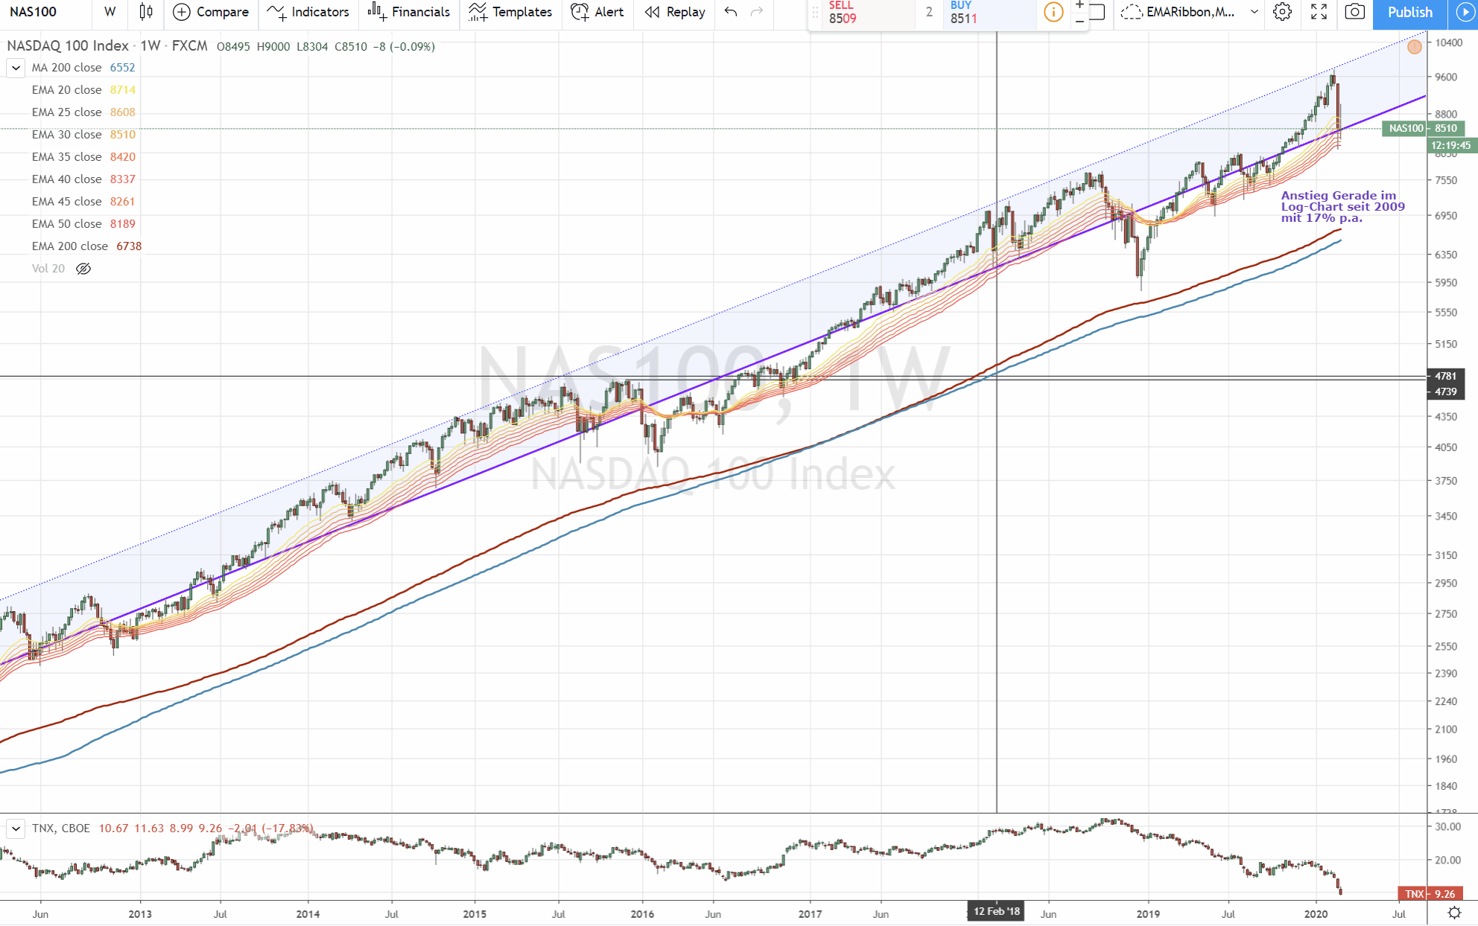The width and height of the screenshot is (1478, 926).
Task: Create a new Alert
Action: coord(597,12)
